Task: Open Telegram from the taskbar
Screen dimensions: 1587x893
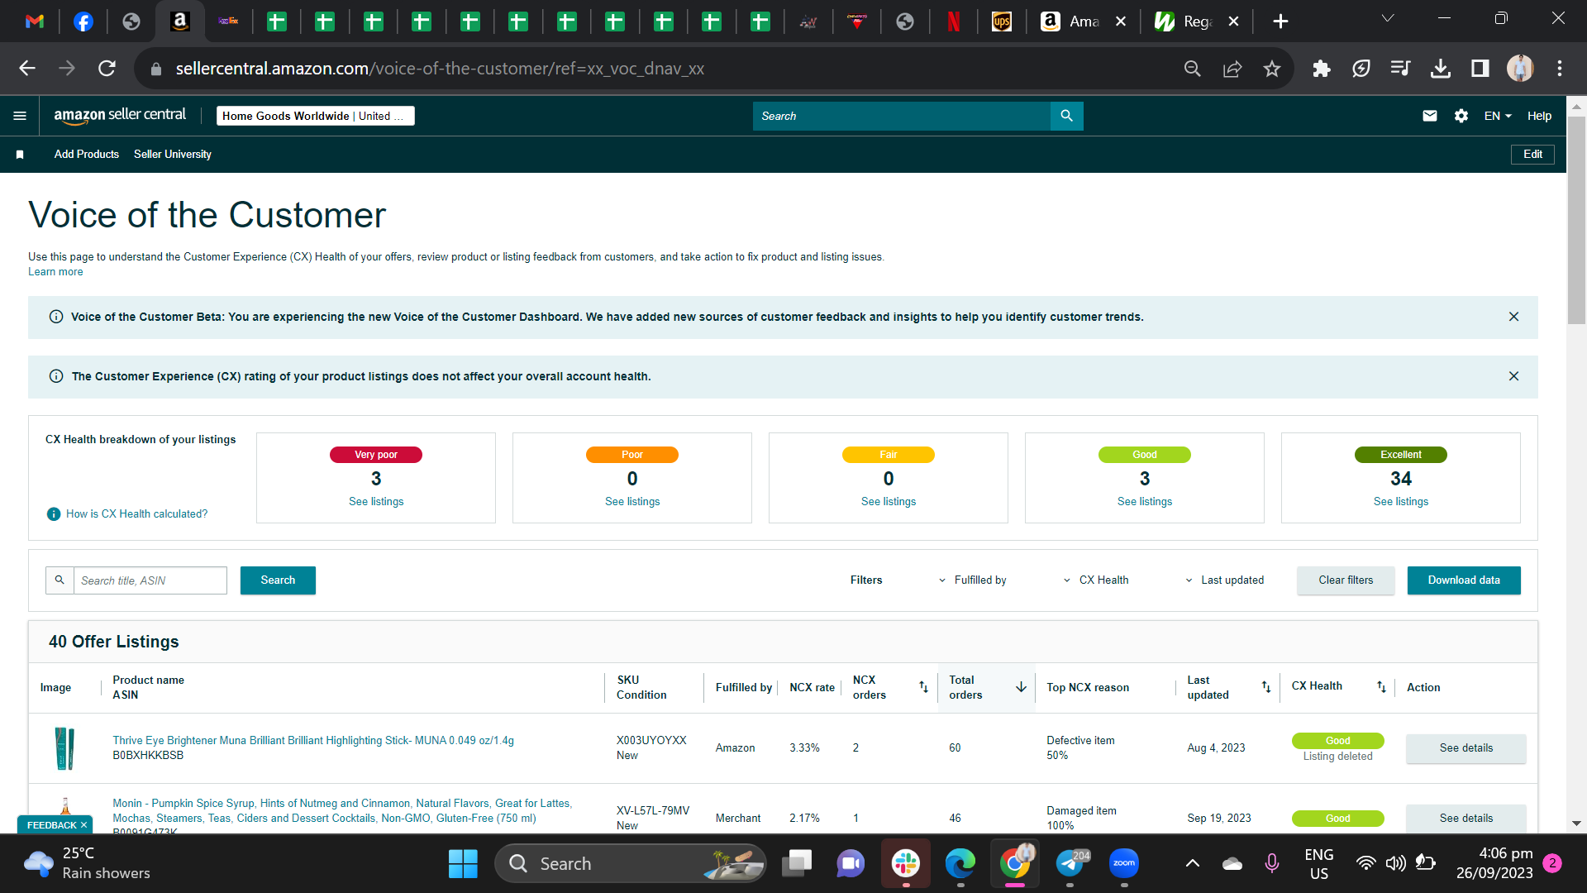Action: pyautogui.click(x=1070, y=864)
